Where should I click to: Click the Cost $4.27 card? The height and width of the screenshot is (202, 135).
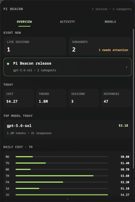click(19, 98)
